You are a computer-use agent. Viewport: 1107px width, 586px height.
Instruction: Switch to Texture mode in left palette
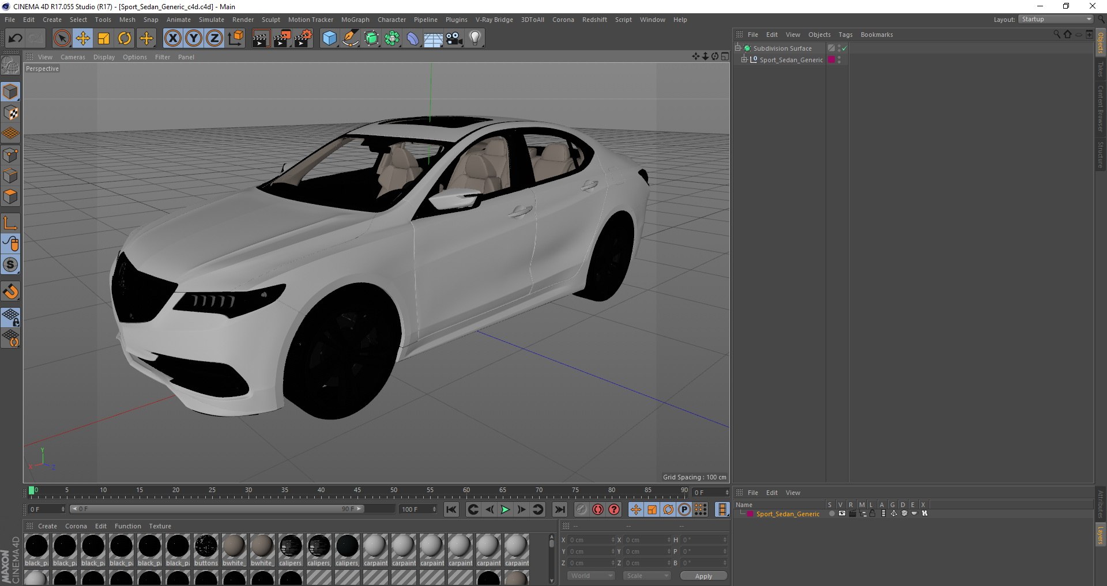10,113
